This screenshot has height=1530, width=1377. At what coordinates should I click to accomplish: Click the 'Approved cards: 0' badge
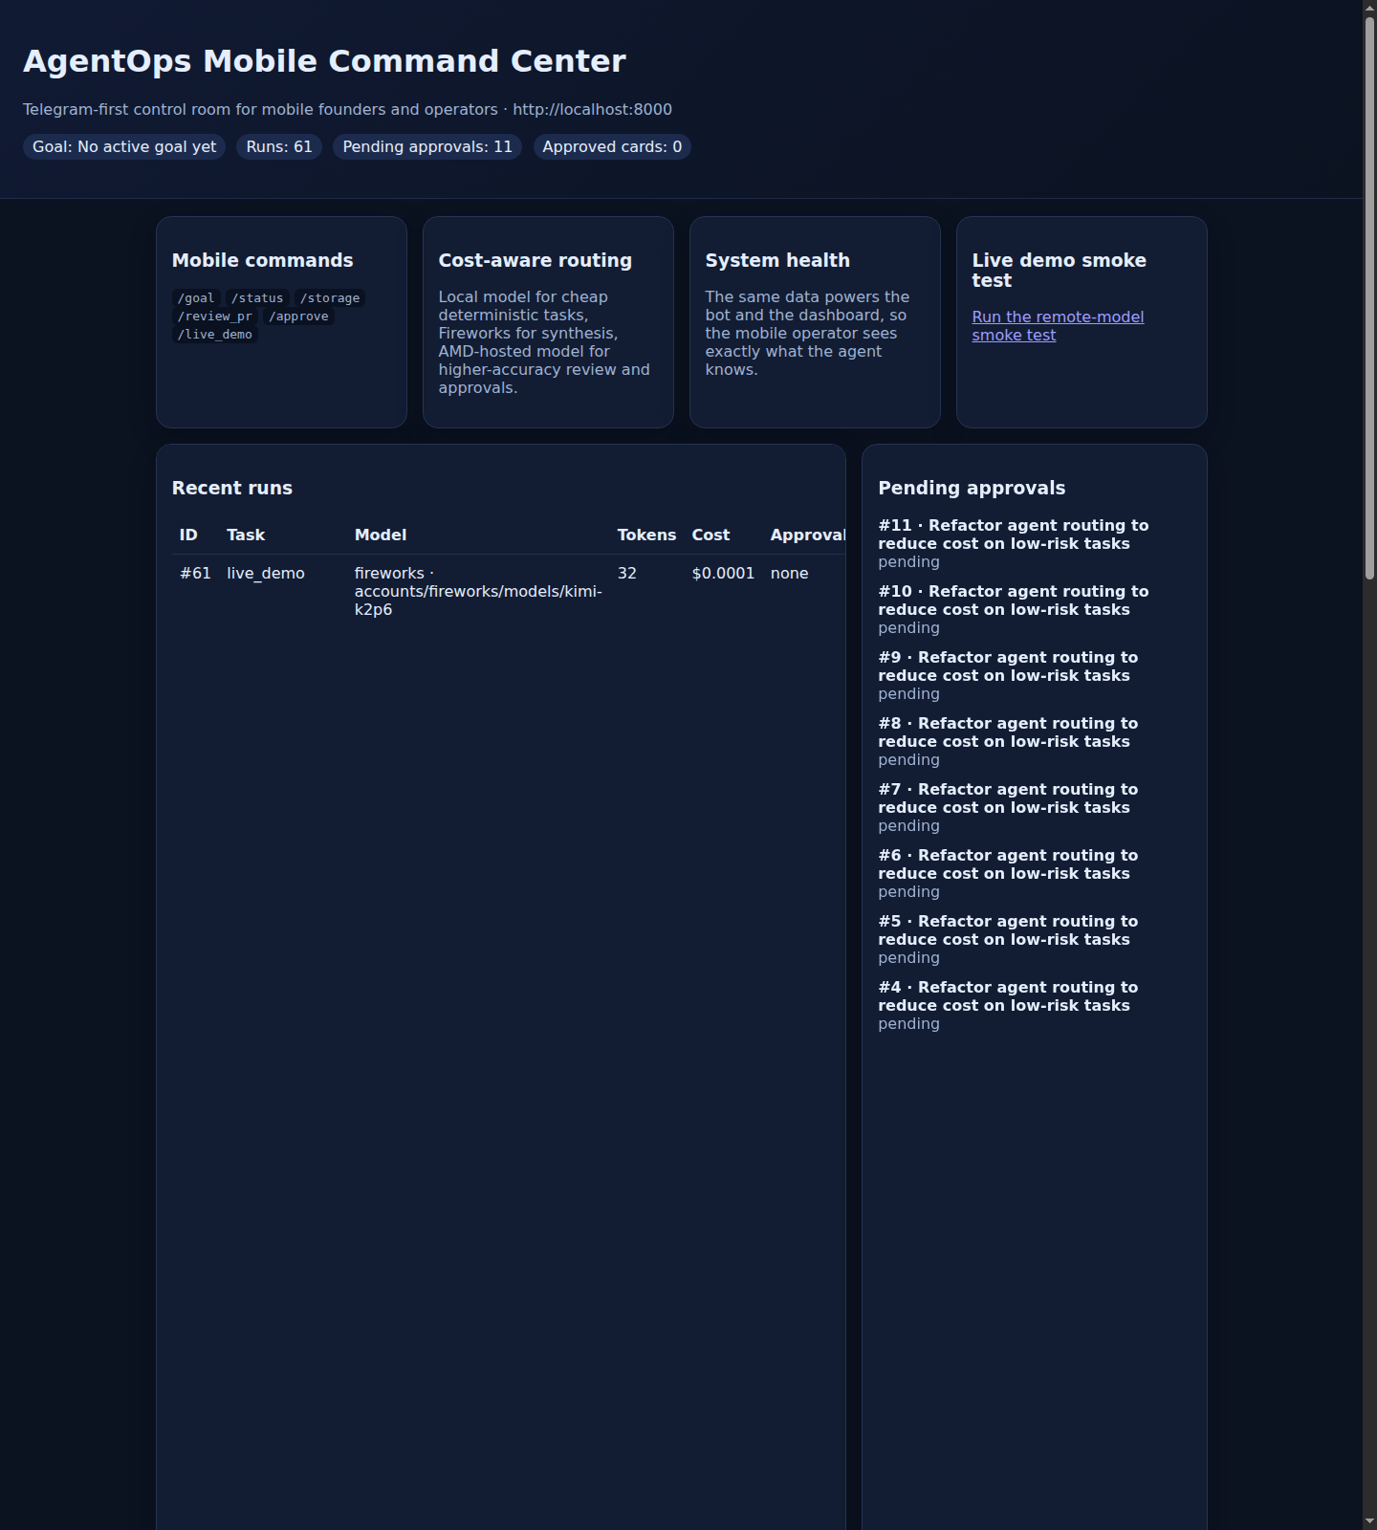(x=612, y=147)
